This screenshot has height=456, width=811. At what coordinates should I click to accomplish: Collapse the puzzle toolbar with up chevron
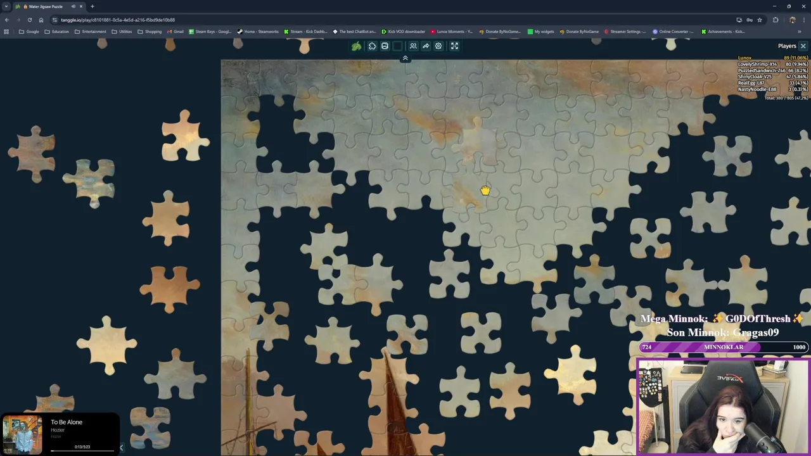405,58
